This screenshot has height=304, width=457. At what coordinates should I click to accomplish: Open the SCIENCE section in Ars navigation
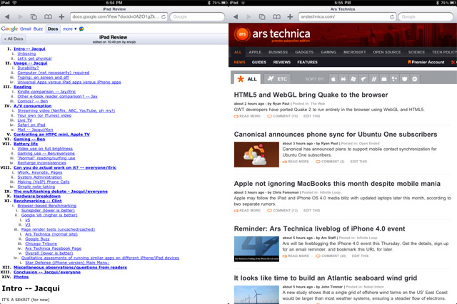[x=416, y=52]
